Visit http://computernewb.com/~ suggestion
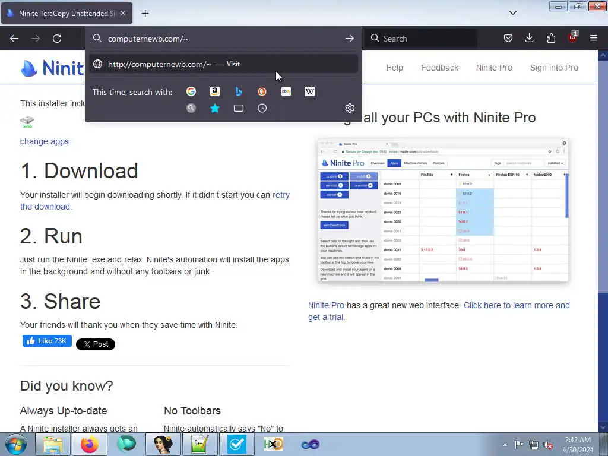Screen dimensions: 608x456 pyautogui.click(x=223, y=64)
